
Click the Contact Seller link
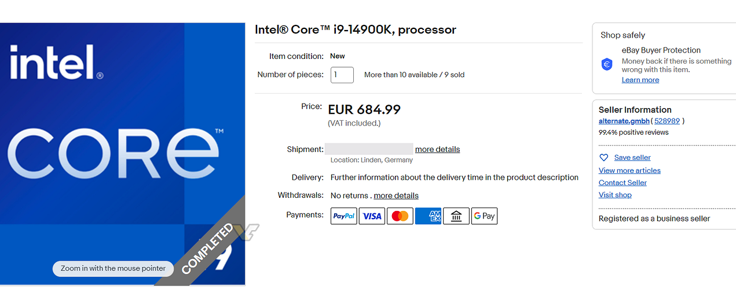click(623, 183)
